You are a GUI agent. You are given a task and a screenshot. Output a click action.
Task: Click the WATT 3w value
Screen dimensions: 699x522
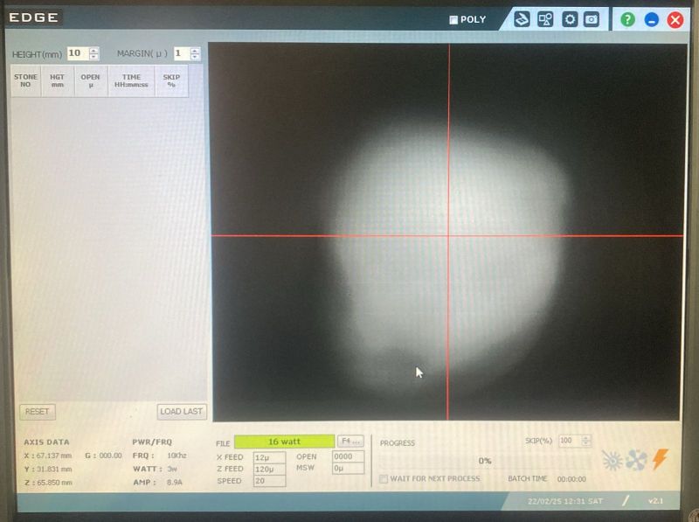coord(172,469)
